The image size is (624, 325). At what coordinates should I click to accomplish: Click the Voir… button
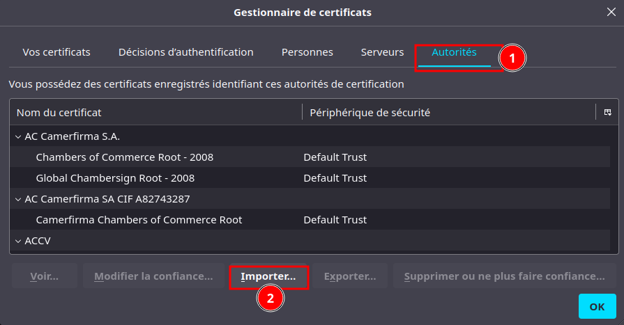coord(45,276)
